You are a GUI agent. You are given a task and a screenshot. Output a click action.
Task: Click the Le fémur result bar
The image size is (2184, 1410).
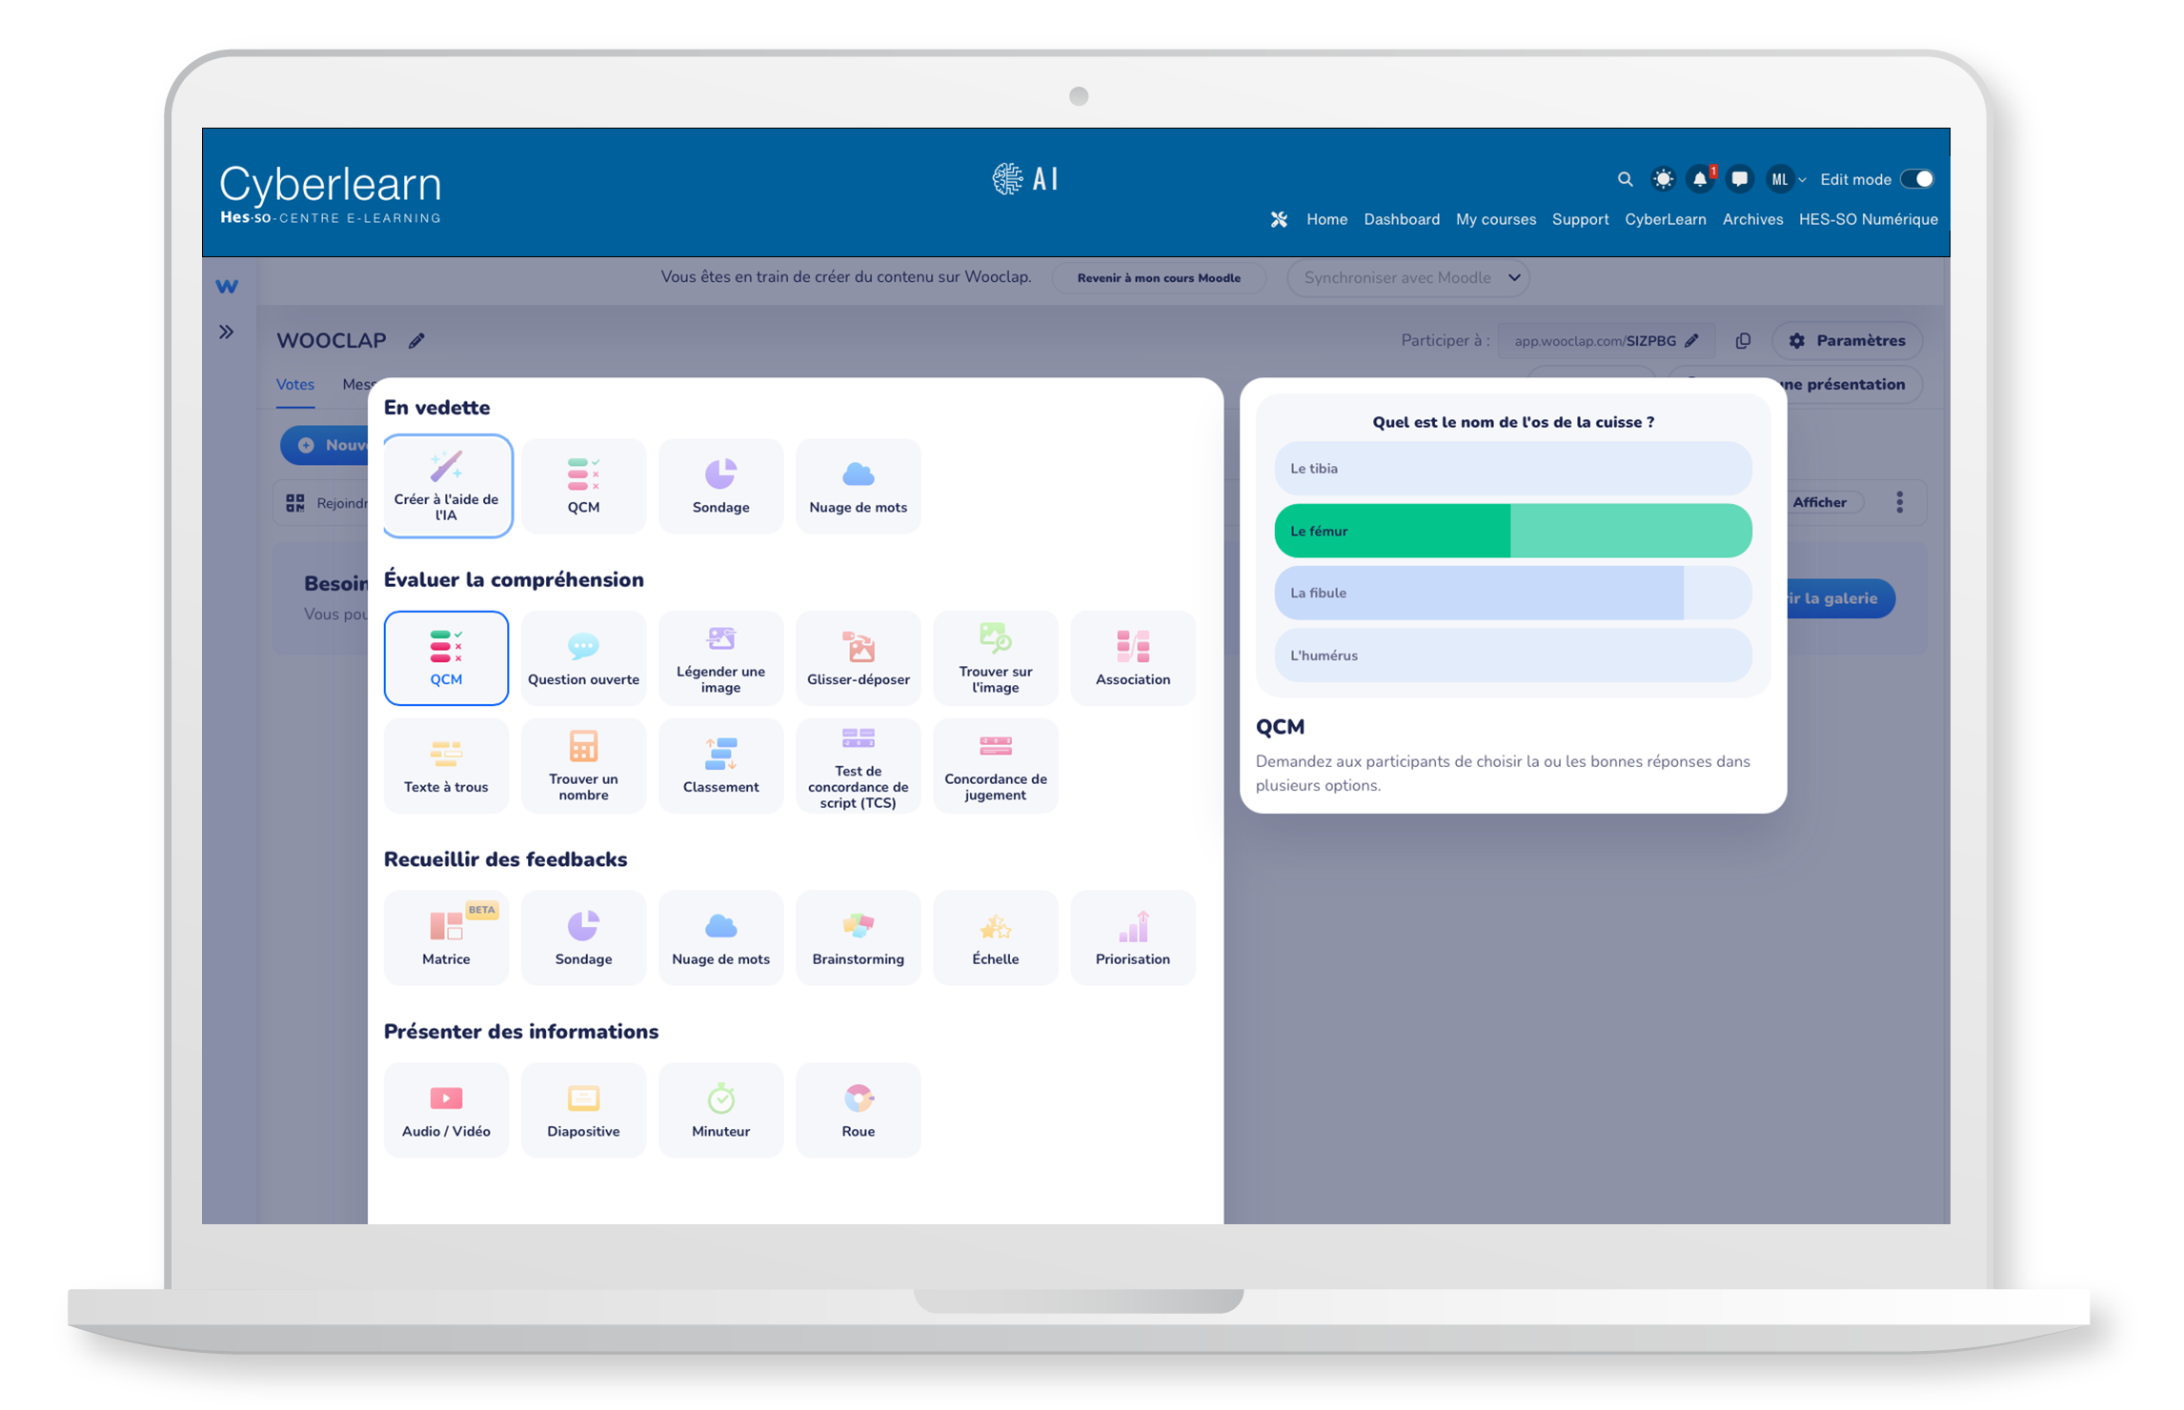[x=1513, y=531]
